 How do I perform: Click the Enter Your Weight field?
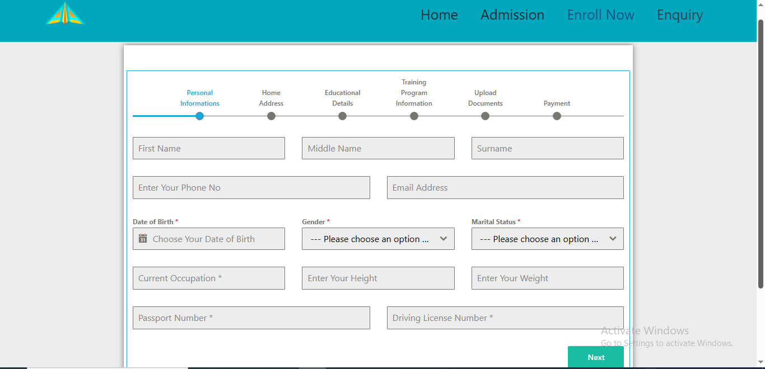548,278
